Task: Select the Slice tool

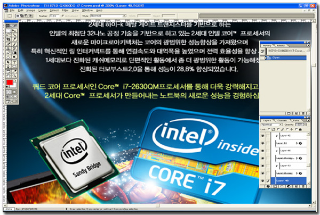Action: click(x=14, y=39)
